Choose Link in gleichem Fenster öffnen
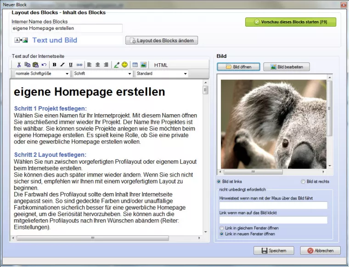Screen dimensions: 349x267 tap(221, 228)
